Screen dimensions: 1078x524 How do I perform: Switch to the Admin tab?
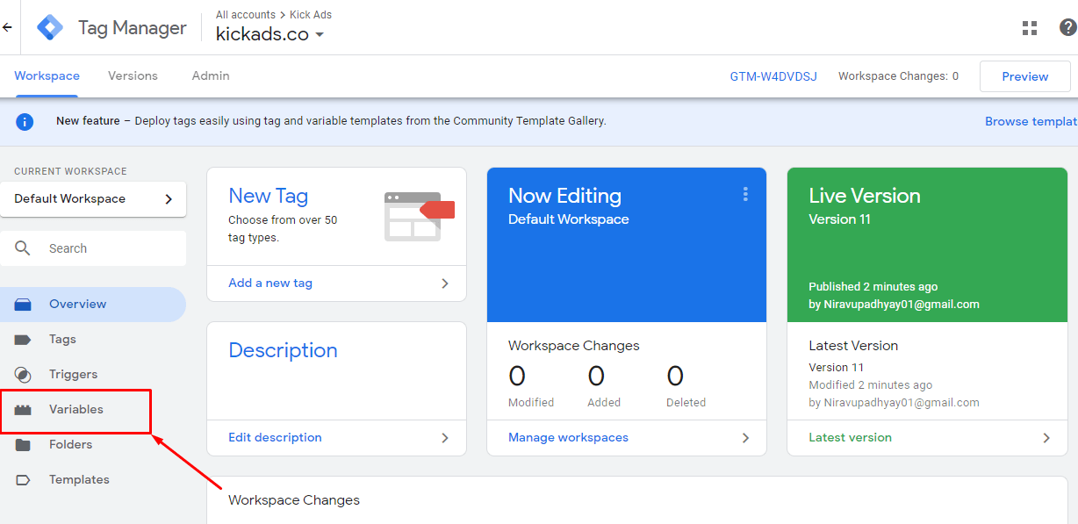tap(211, 76)
